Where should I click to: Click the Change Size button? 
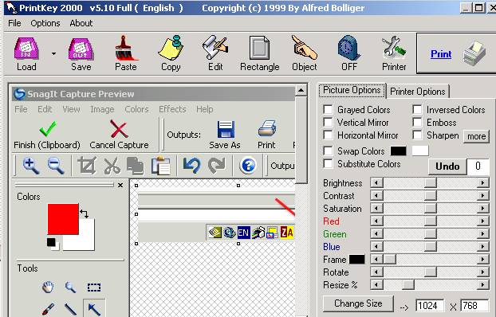click(x=358, y=303)
